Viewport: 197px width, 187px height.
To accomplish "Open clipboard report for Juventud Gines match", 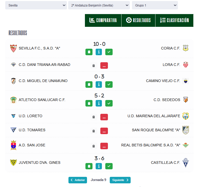I will tap(89, 166).
